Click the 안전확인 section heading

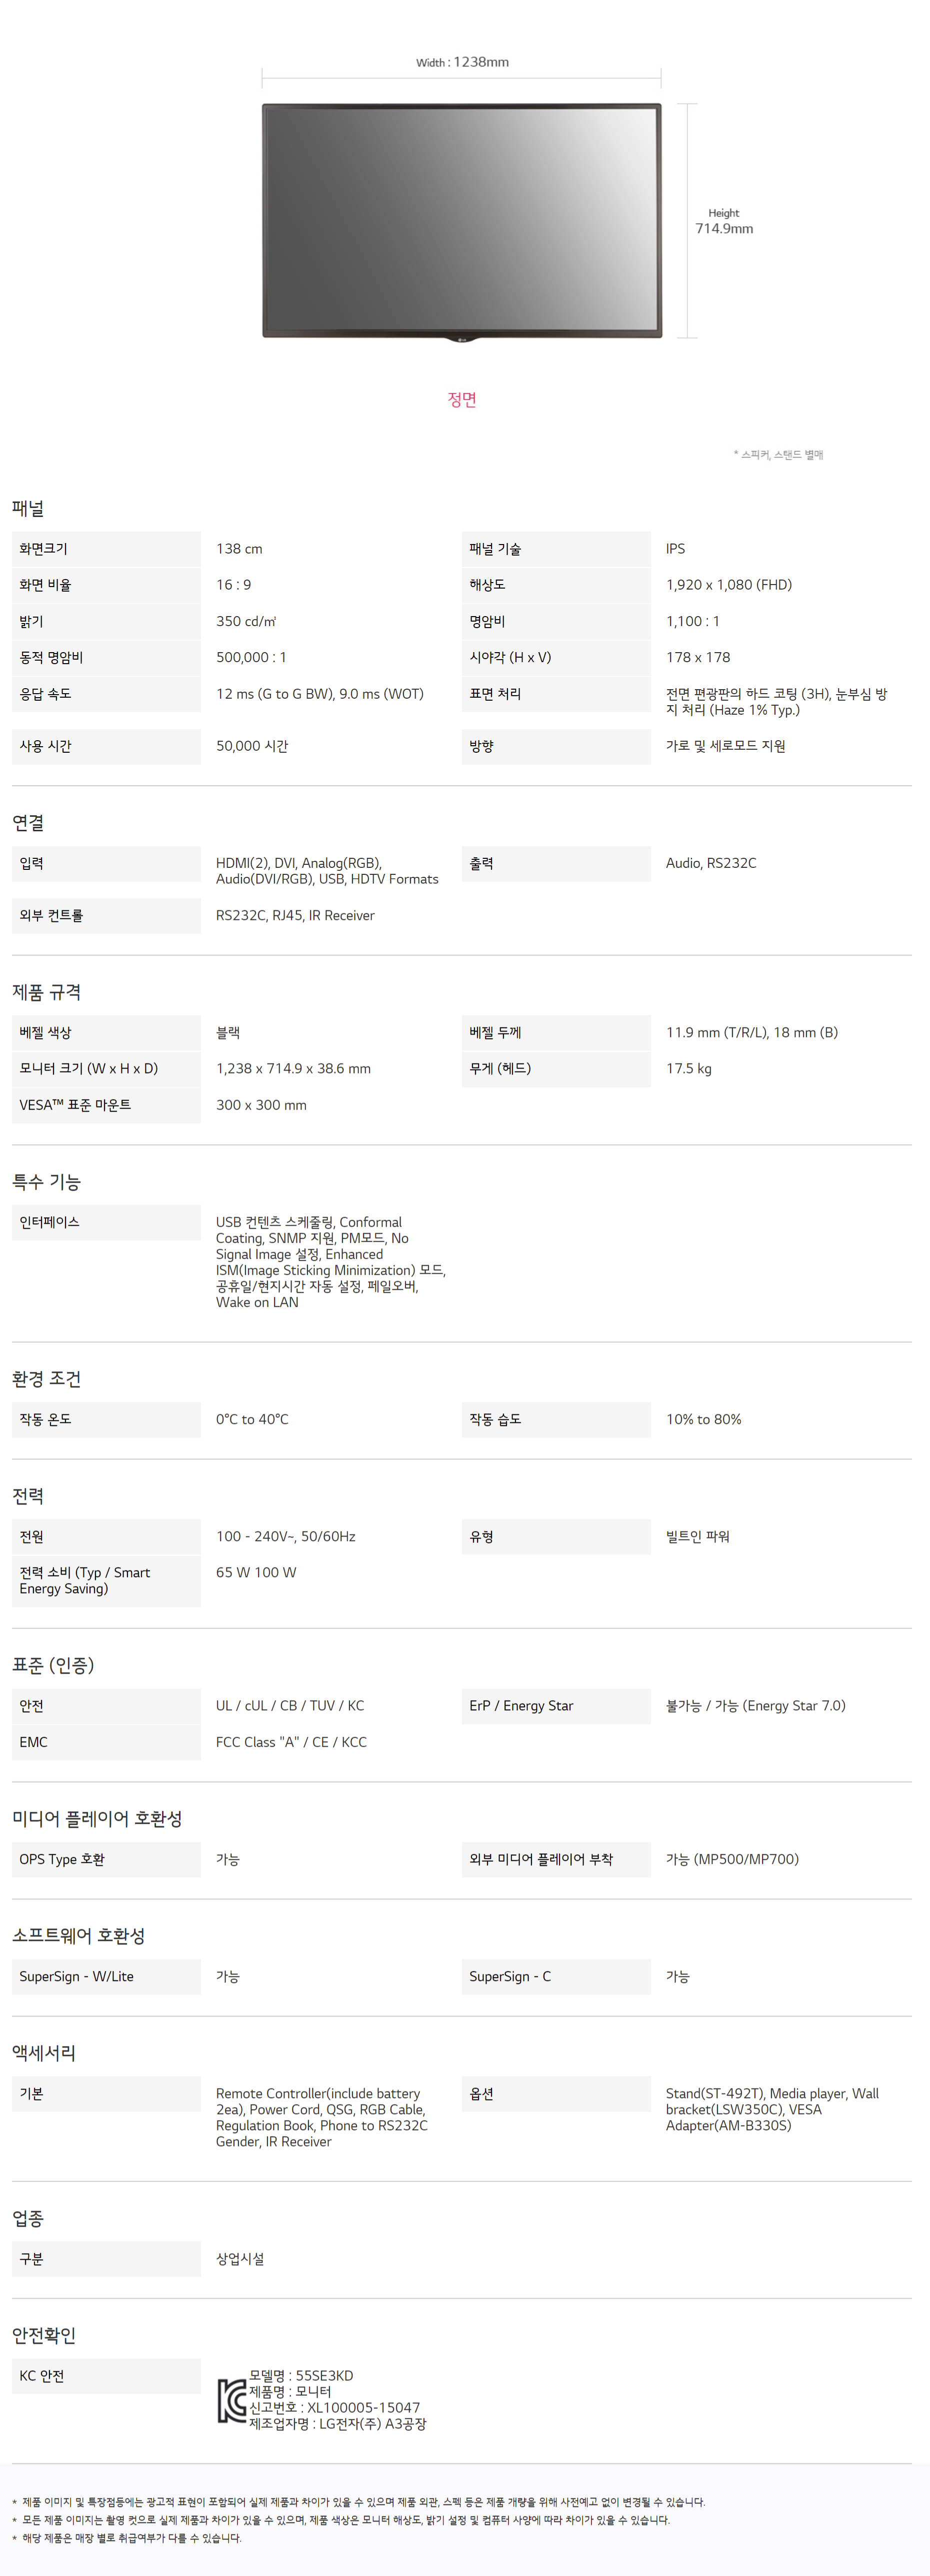[44, 2335]
